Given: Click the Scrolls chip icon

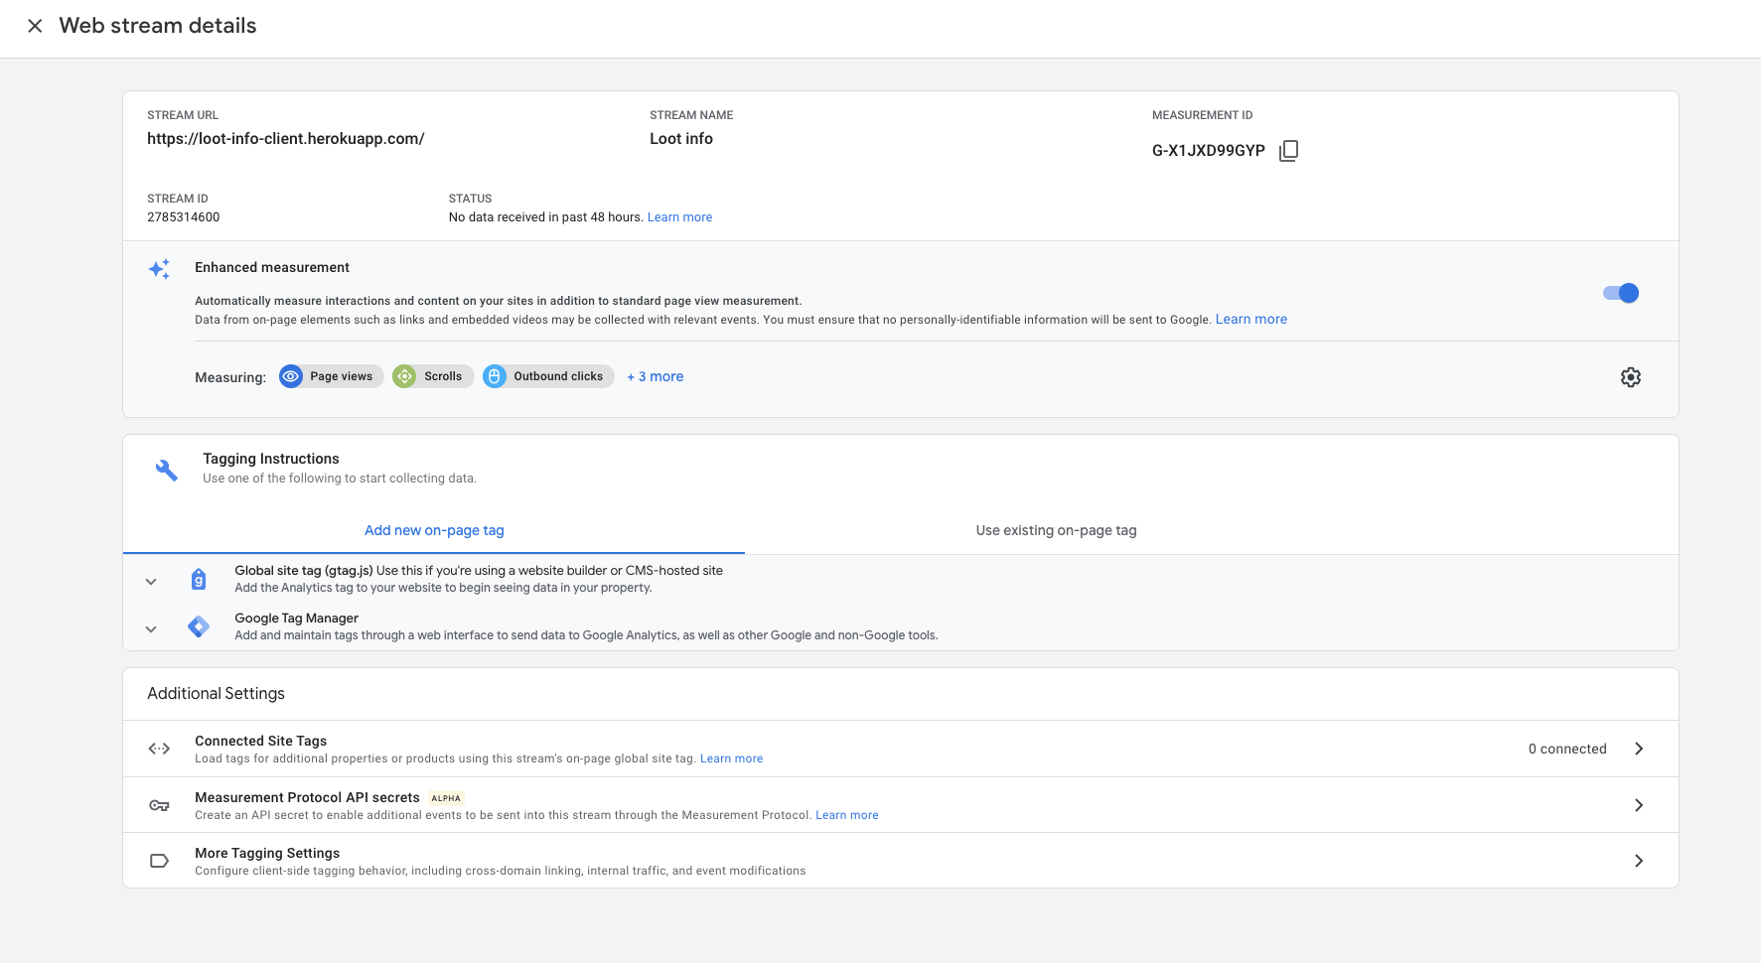Looking at the screenshot, I should click(404, 376).
